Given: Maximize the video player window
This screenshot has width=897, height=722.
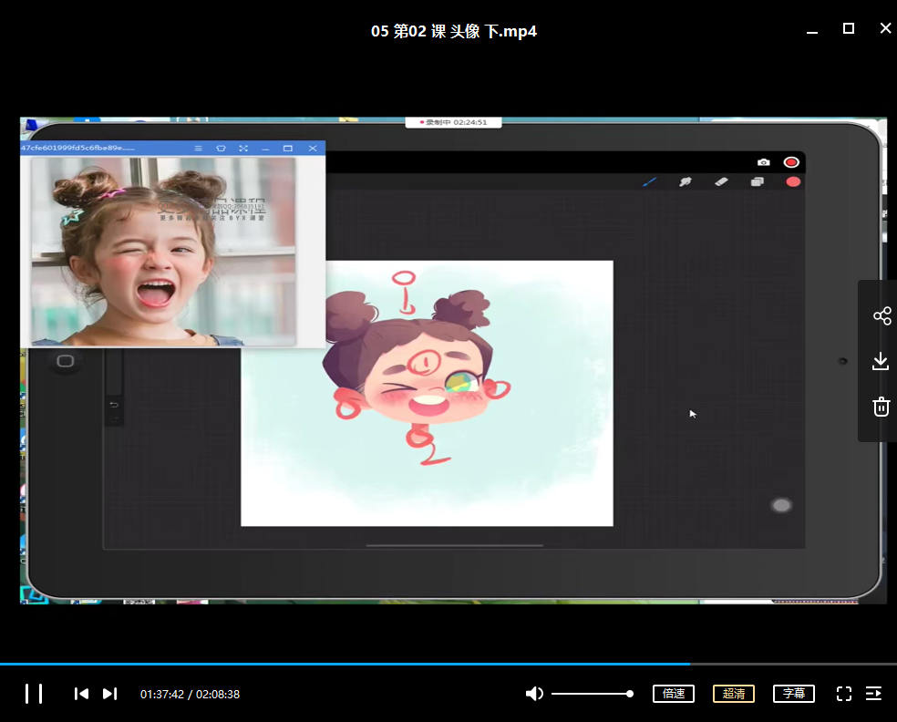Looking at the screenshot, I should click(x=848, y=29).
